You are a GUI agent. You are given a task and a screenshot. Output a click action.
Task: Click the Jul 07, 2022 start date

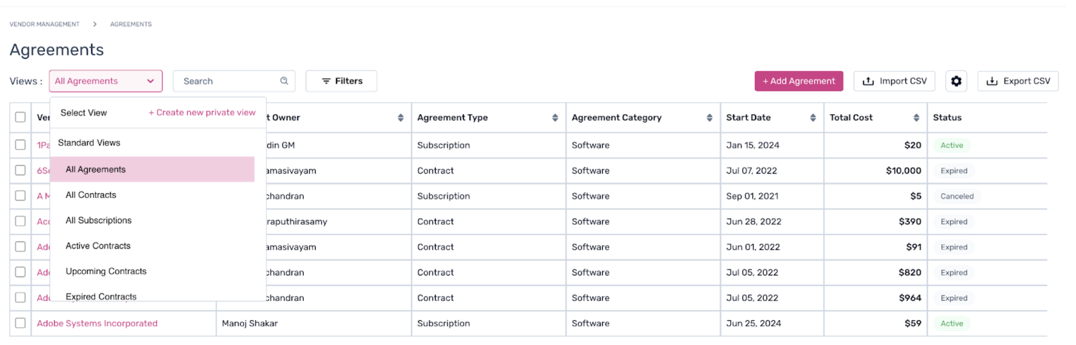point(751,170)
